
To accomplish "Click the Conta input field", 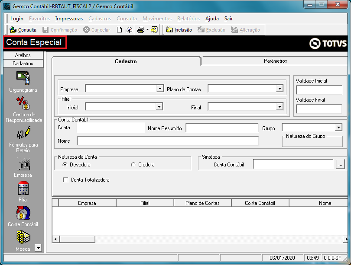I will (x=111, y=128).
